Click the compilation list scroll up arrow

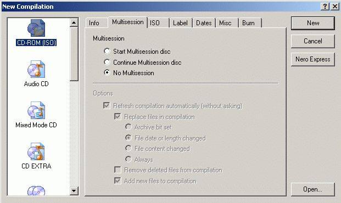[74, 22]
